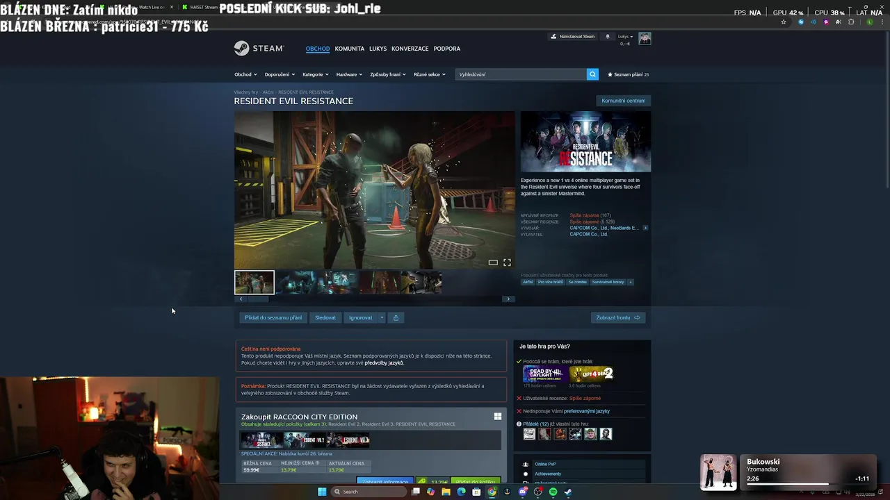This screenshot has height=500, width=890.
Task: Open Steam from the taskbar
Action: (568, 492)
